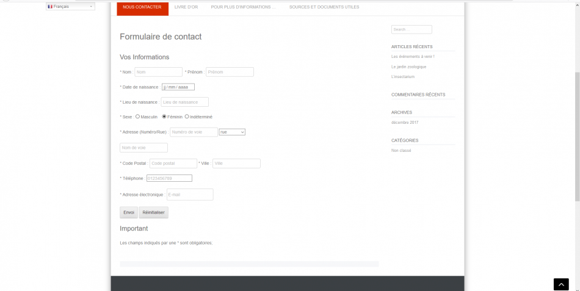
Task: Focus the Ville input field
Action: pyautogui.click(x=236, y=163)
